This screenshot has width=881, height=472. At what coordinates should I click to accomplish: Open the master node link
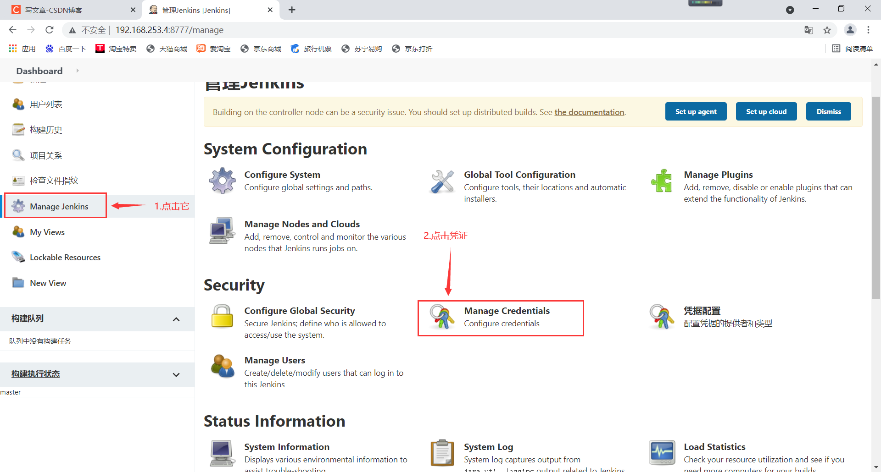[x=11, y=392]
